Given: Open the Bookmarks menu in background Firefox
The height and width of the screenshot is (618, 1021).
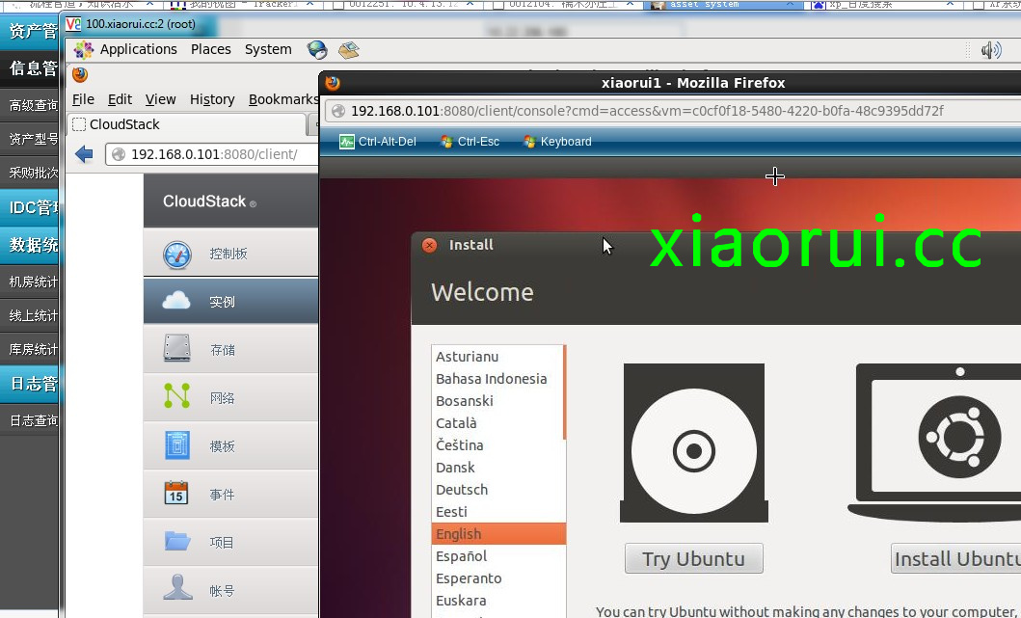Looking at the screenshot, I should click(x=283, y=99).
